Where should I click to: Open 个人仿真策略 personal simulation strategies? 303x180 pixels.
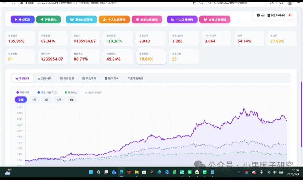(x=182, y=20)
